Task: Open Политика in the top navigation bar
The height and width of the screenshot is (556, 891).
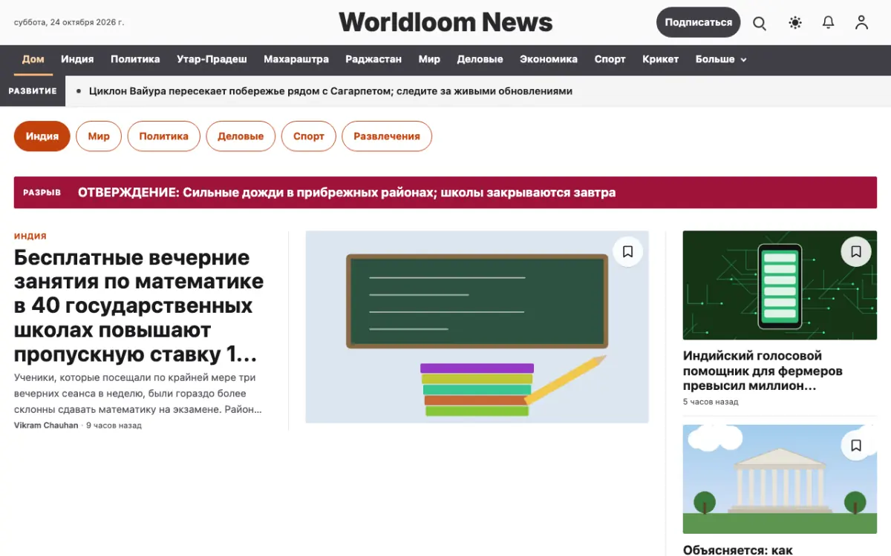Action: coord(135,59)
